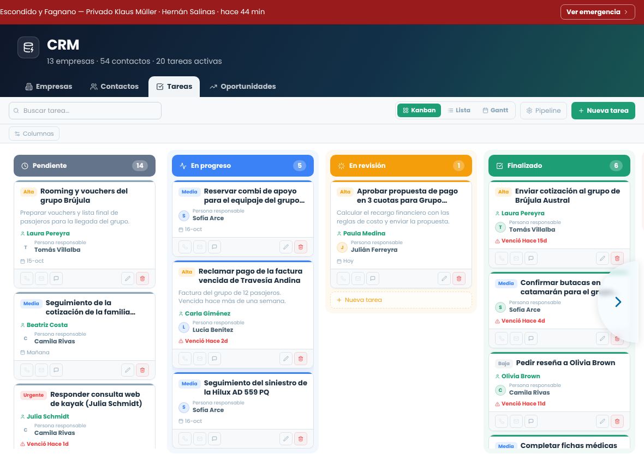Open the Oportunidades tab
Image resolution: width=644 pixels, height=460 pixels.
tap(243, 87)
